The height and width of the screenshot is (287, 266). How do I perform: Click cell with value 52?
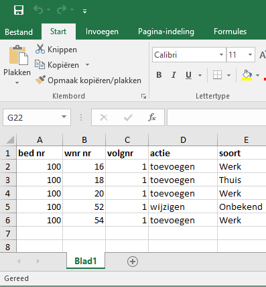click(x=84, y=207)
